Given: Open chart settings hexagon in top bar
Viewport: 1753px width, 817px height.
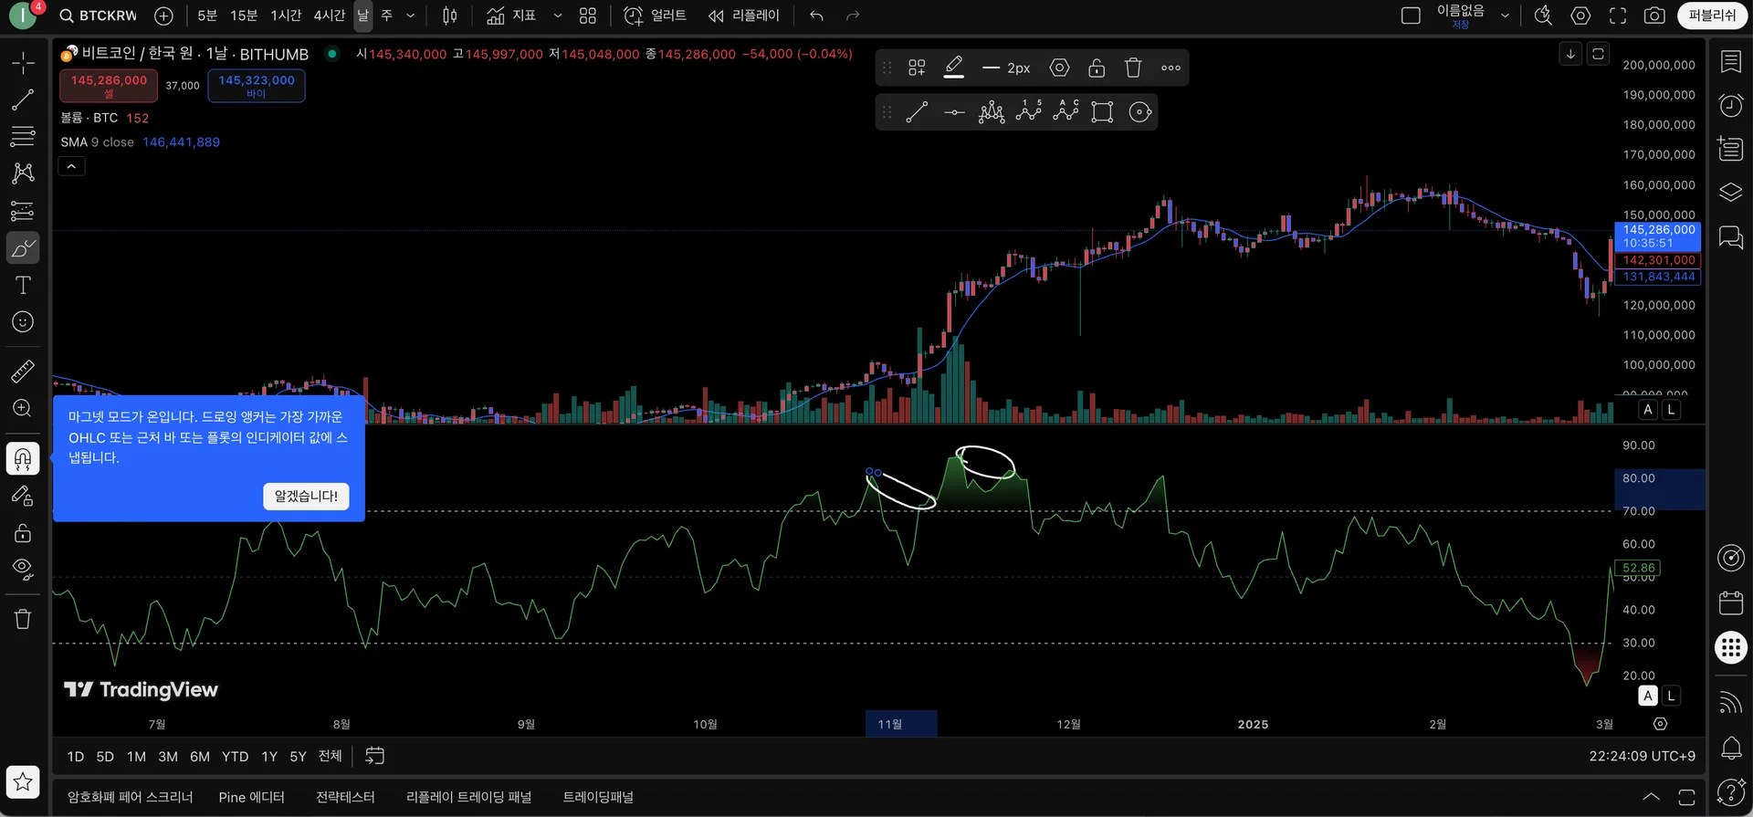Looking at the screenshot, I should pyautogui.click(x=1580, y=16).
